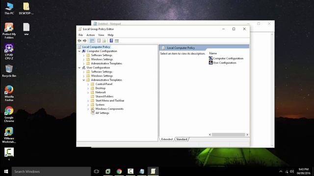Expand the System folder node
Screen dimensions: 314x176
[88, 105]
